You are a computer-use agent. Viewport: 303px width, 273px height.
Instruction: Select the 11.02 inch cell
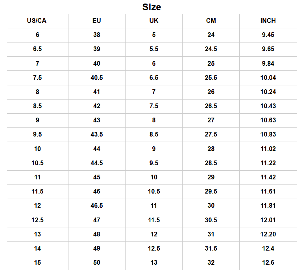pos(268,149)
